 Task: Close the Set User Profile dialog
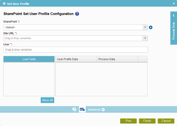point(174,4)
